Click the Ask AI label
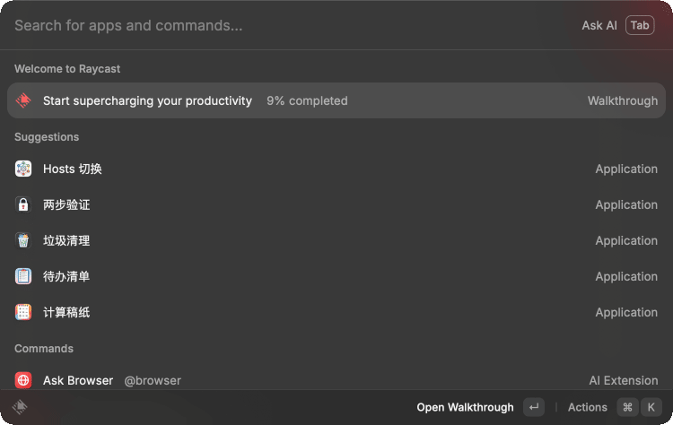The height and width of the screenshot is (425, 673). 599,25
